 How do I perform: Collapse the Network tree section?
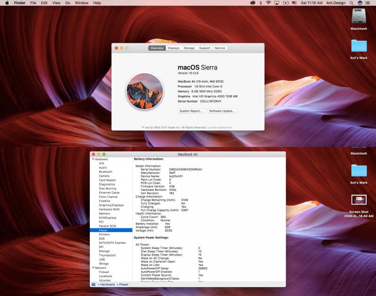click(x=93, y=268)
